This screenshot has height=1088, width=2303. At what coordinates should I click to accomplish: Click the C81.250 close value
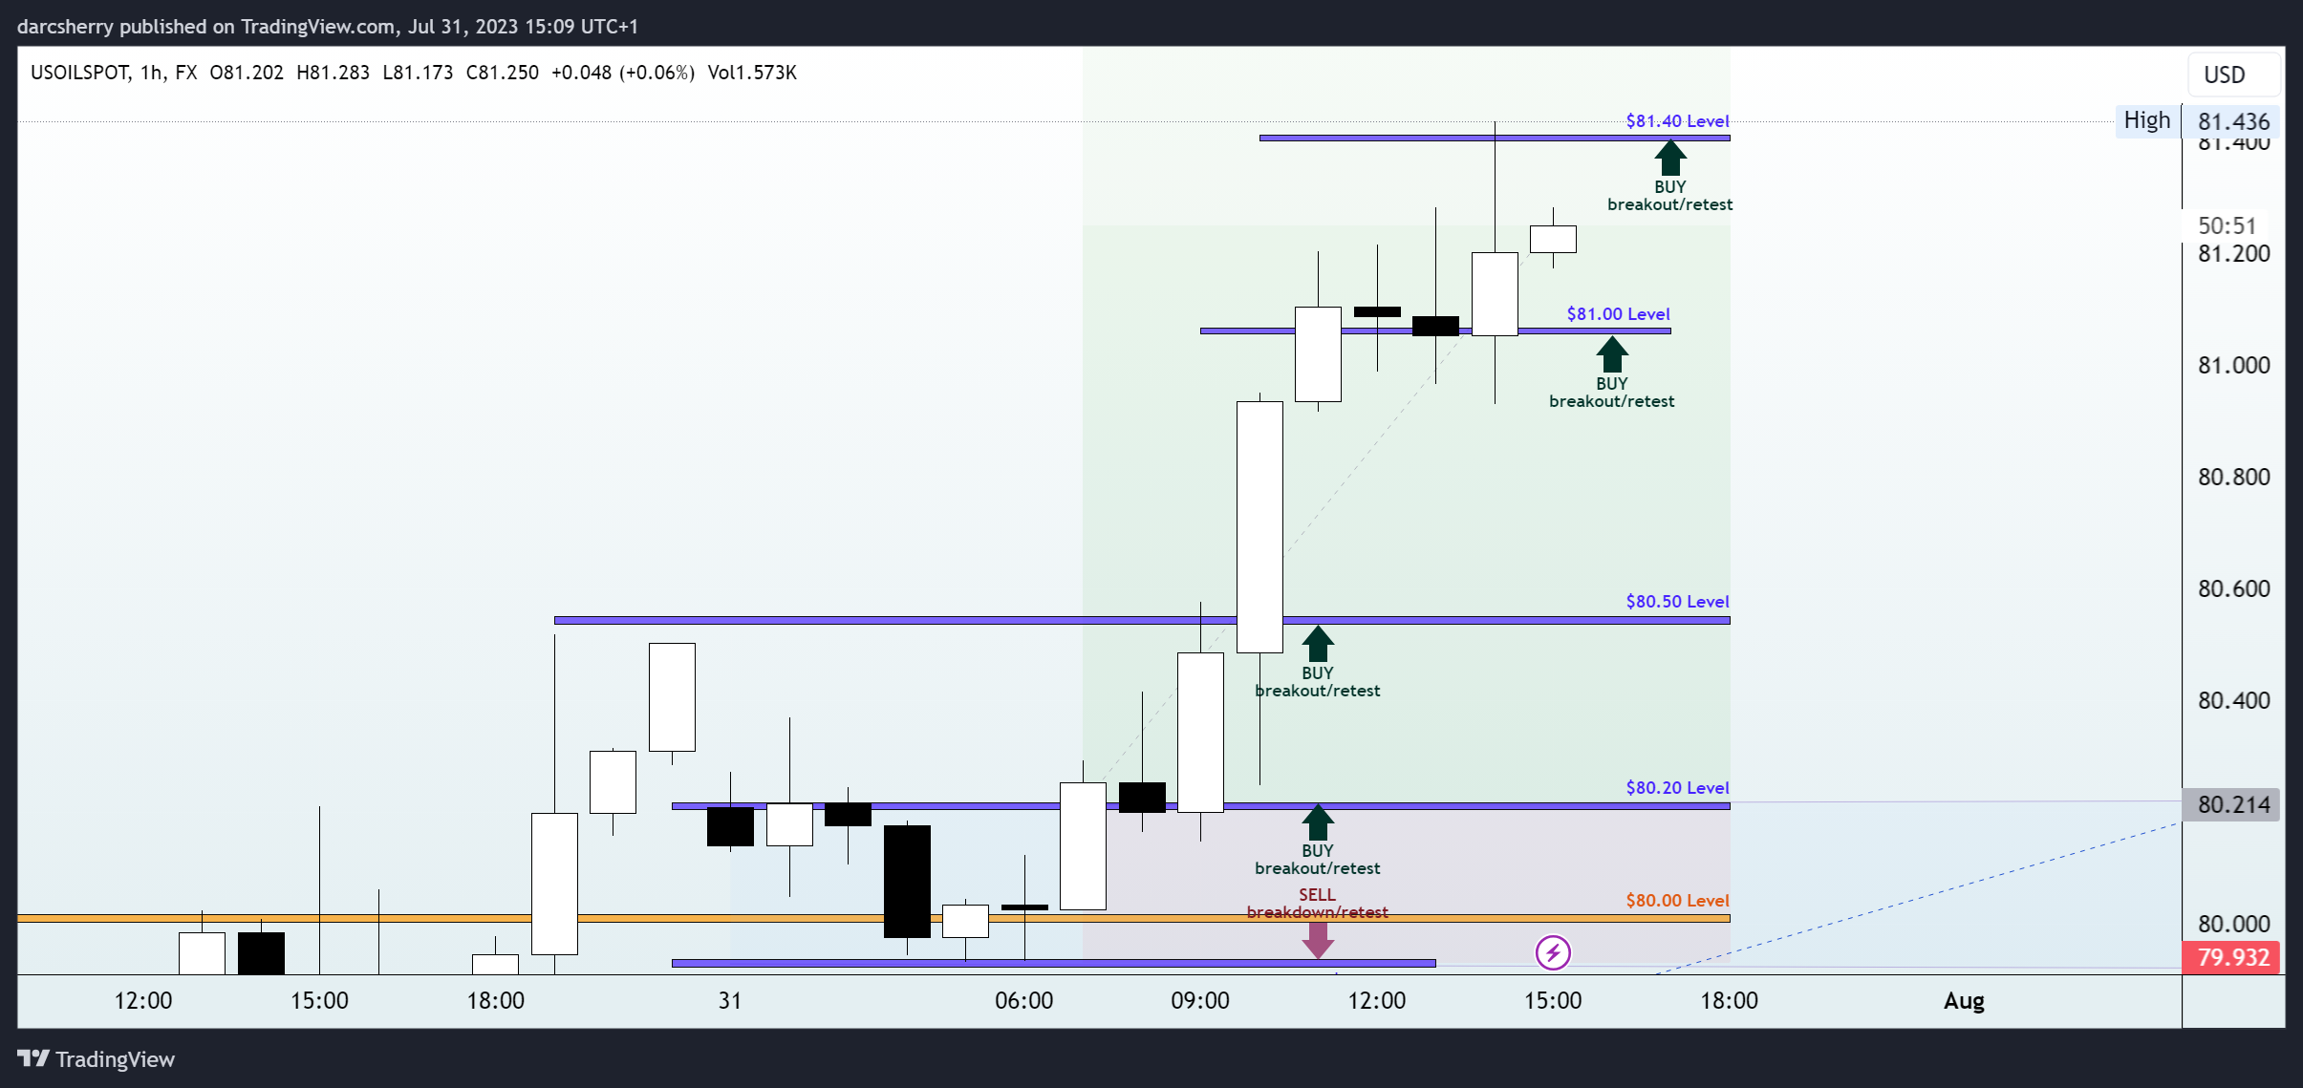click(502, 73)
